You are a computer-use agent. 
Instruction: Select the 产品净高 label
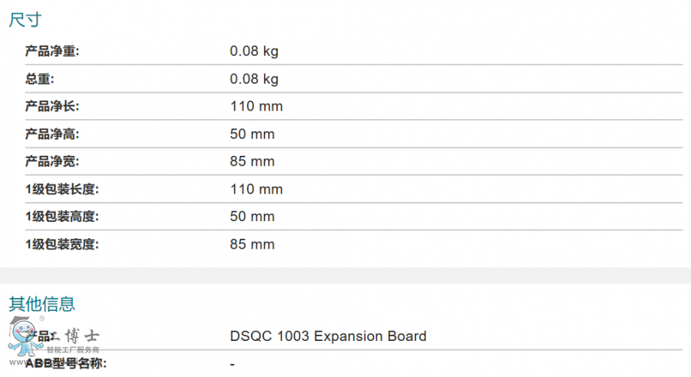tap(52, 134)
